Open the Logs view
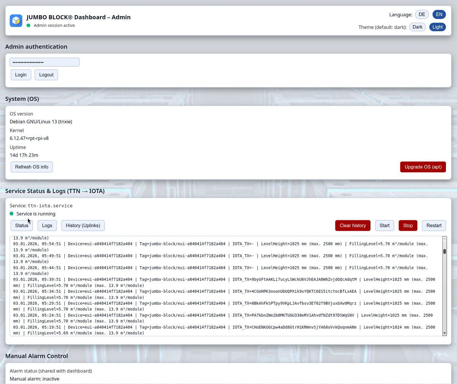The image size is (457, 384). tap(47, 225)
